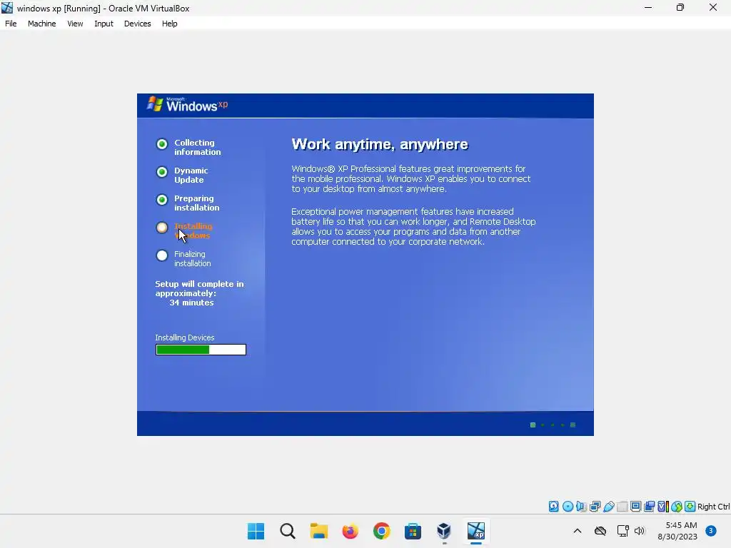Click the Dynamic Update step bullet
The image size is (731, 548).
[162, 172]
